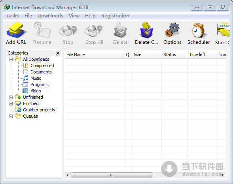
Task: Click the Music note icon
Action: tap(26, 78)
